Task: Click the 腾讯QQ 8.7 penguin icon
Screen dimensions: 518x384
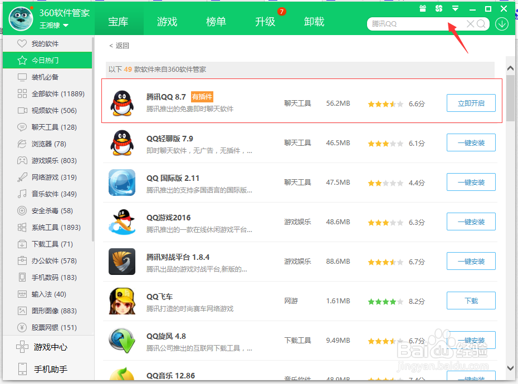Action: tap(122, 104)
